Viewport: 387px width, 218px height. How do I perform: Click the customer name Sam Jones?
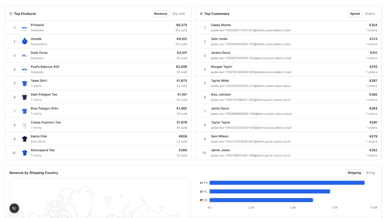coord(219,39)
